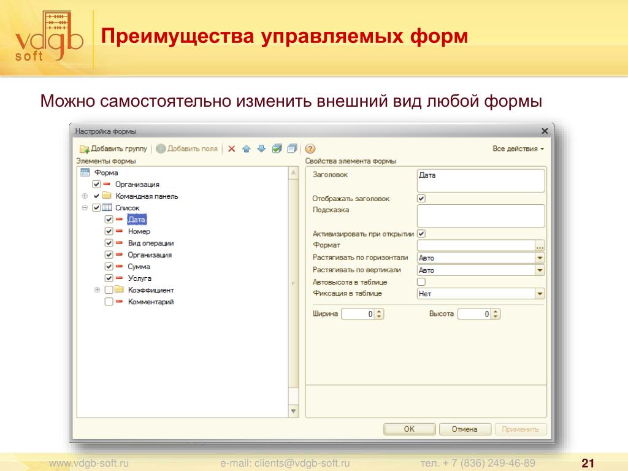
Task: Click the Ширина number field
Action: coord(358,313)
